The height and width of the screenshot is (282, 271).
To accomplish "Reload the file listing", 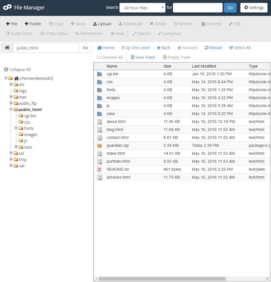I will pyautogui.click(x=213, y=48).
